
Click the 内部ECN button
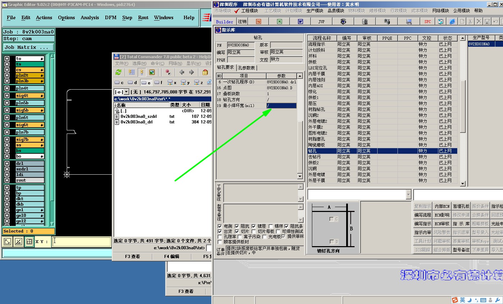tap(442, 206)
